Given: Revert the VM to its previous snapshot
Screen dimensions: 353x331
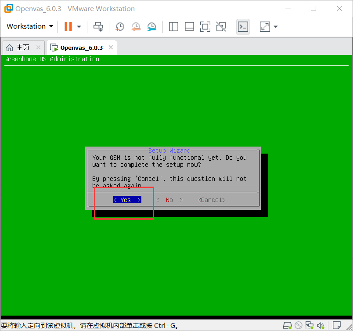Looking at the screenshot, I should (136, 26).
